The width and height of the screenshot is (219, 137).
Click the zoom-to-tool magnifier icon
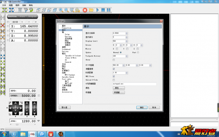72,10
